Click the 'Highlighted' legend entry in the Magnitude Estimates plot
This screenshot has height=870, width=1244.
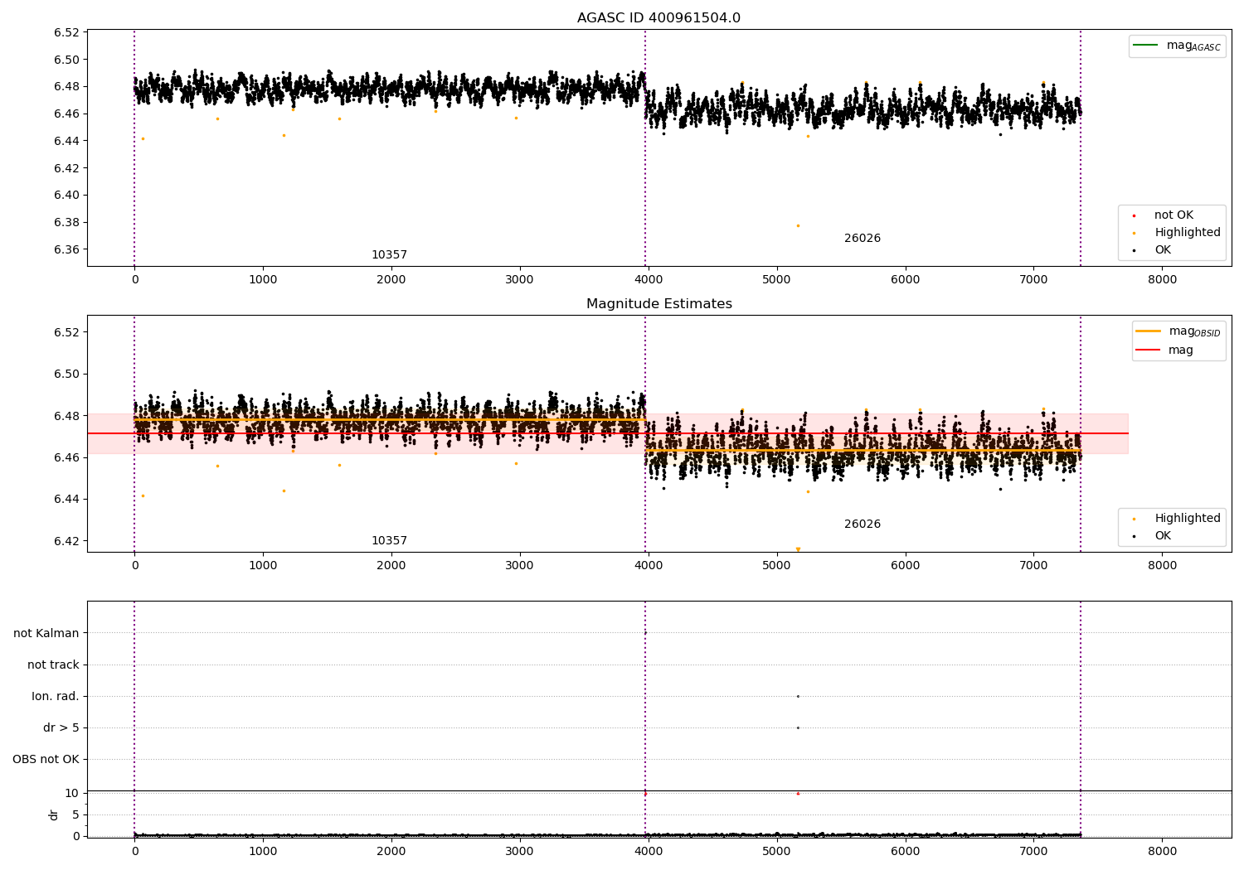tap(1177, 519)
